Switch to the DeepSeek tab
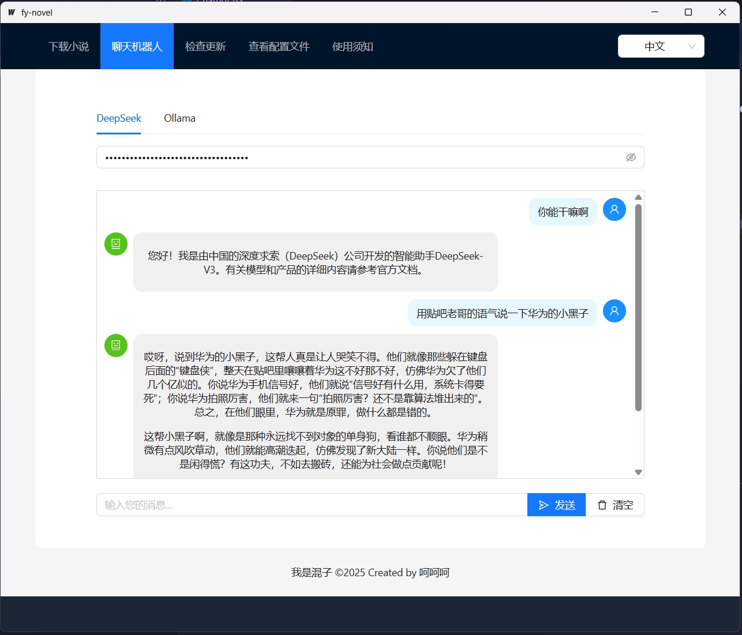This screenshot has height=635, width=742. [119, 118]
